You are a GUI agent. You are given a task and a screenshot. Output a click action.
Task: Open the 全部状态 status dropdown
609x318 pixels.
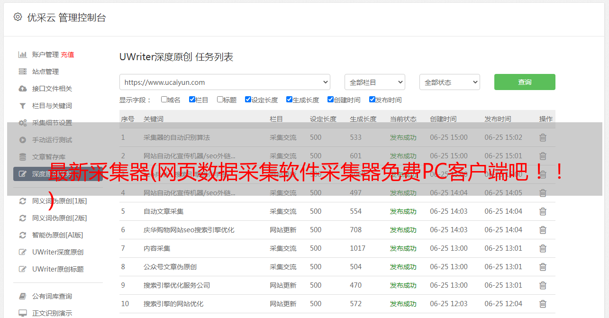point(449,82)
